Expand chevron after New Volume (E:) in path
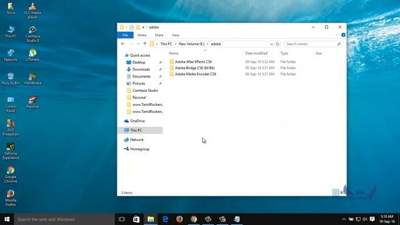 pos(207,44)
